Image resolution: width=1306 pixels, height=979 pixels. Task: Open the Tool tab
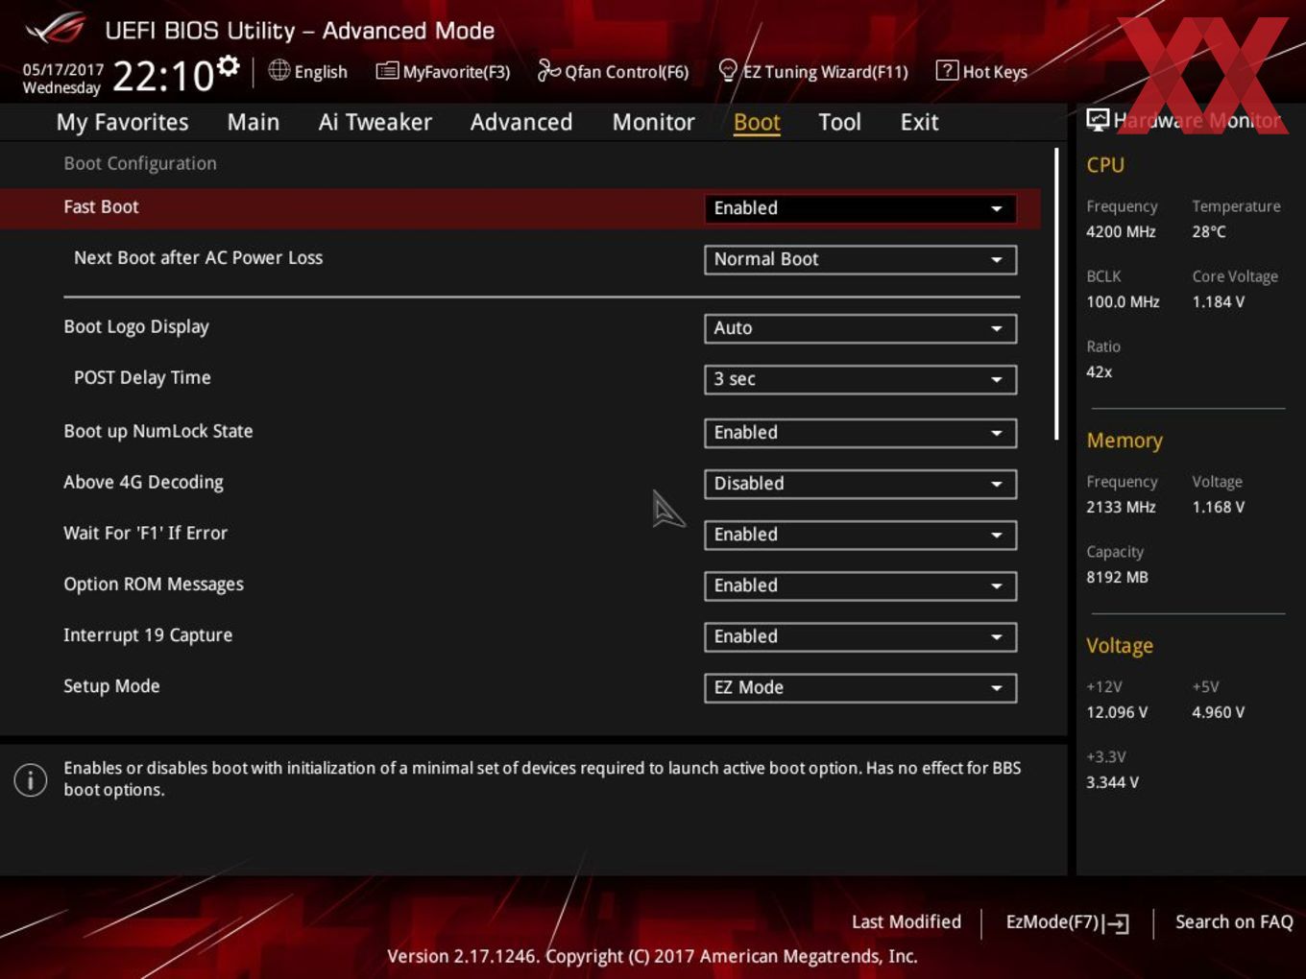[x=840, y=122]
